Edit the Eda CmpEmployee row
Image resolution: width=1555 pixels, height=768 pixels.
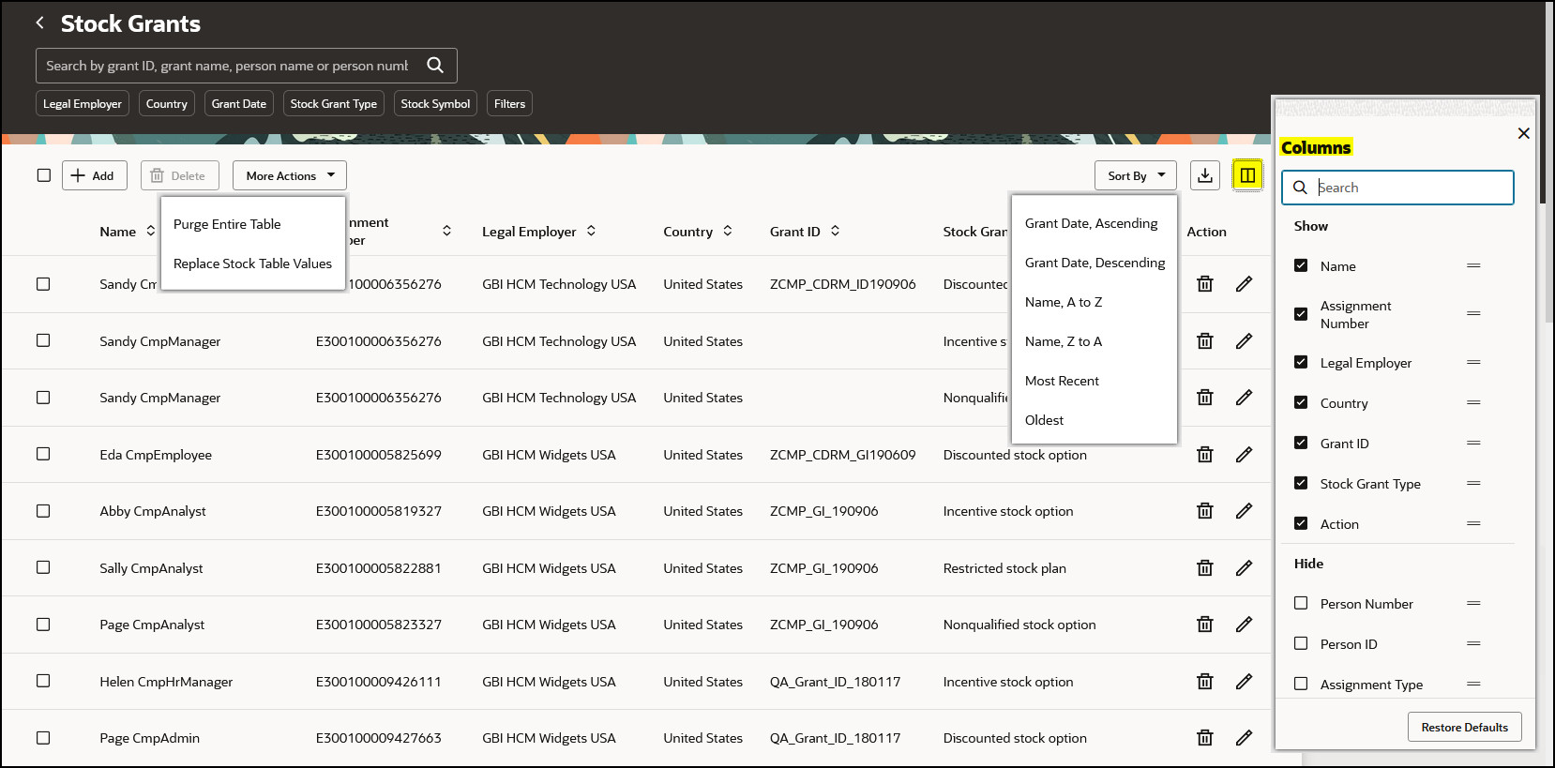[x=1244, y=455]
